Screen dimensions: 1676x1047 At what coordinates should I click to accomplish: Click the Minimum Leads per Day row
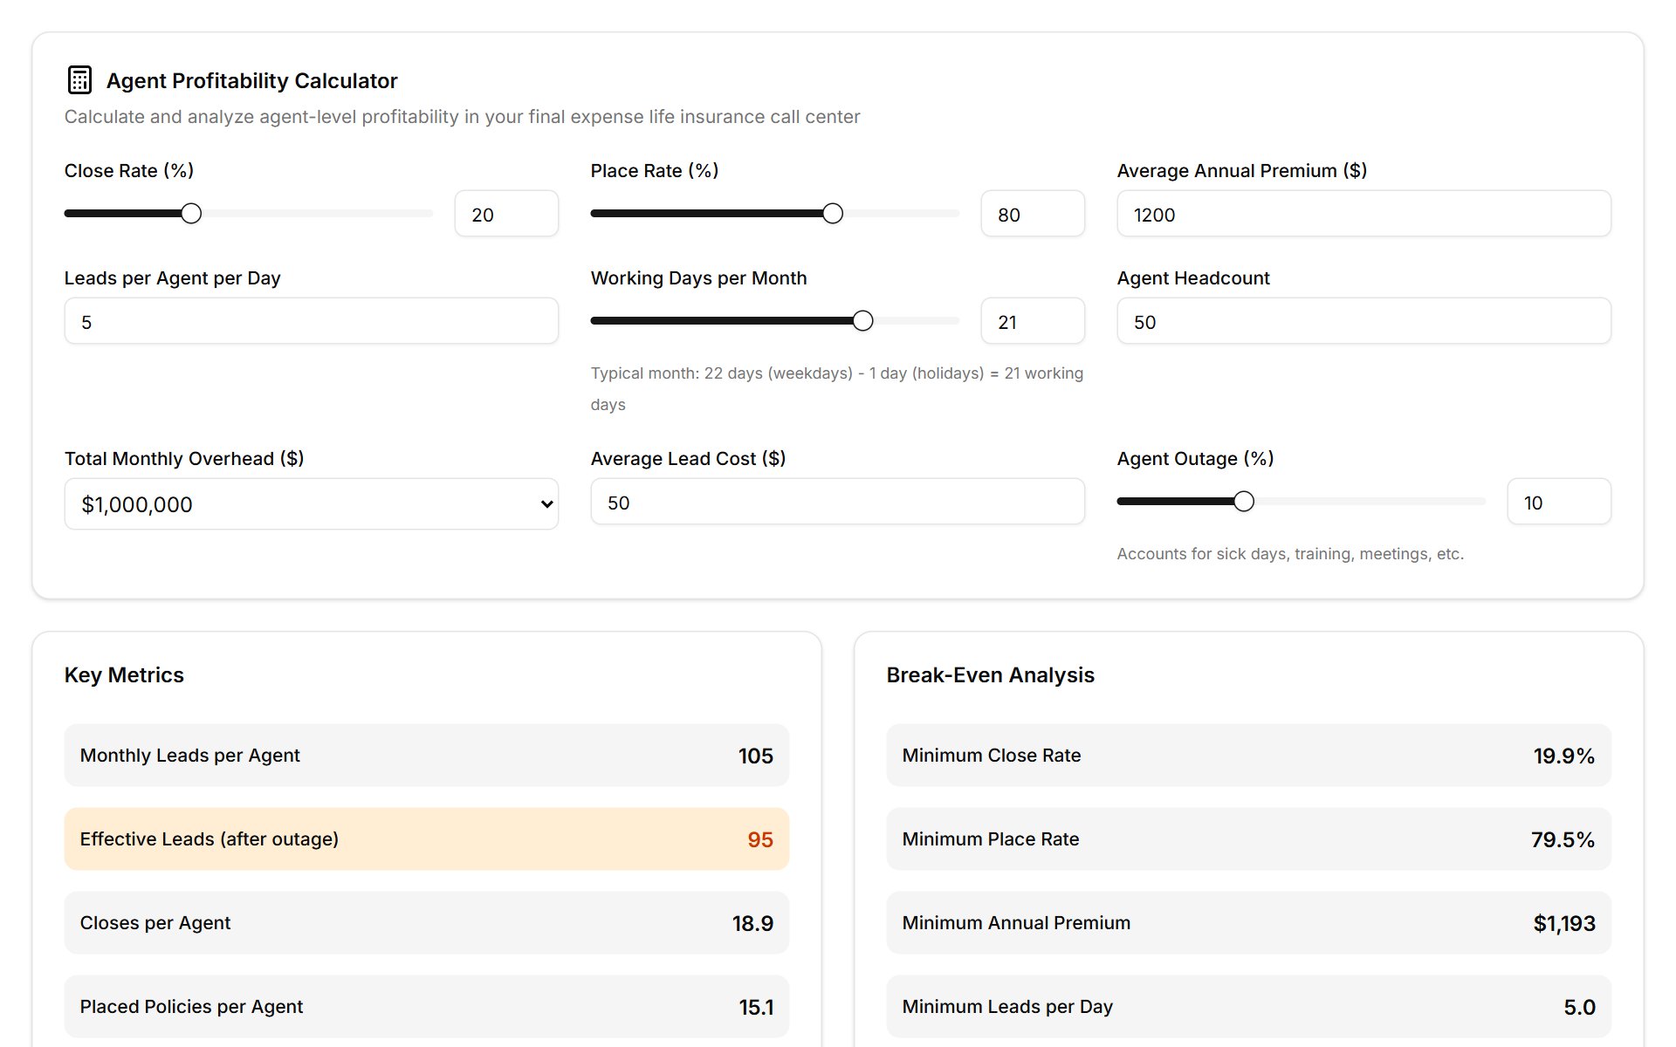[x=1248, y=1007]
